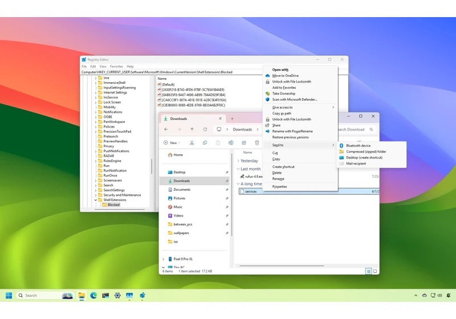This screenshot has height=319, width=456.
Task: Expand Give access to submenu
Action: click(300, 107)
